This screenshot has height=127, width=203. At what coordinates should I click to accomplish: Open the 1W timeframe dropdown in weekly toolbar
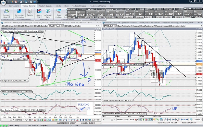coord(26,120)
